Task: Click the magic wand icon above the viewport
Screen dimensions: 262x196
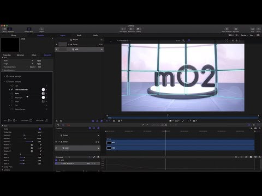Action: [x=183, y=40]
